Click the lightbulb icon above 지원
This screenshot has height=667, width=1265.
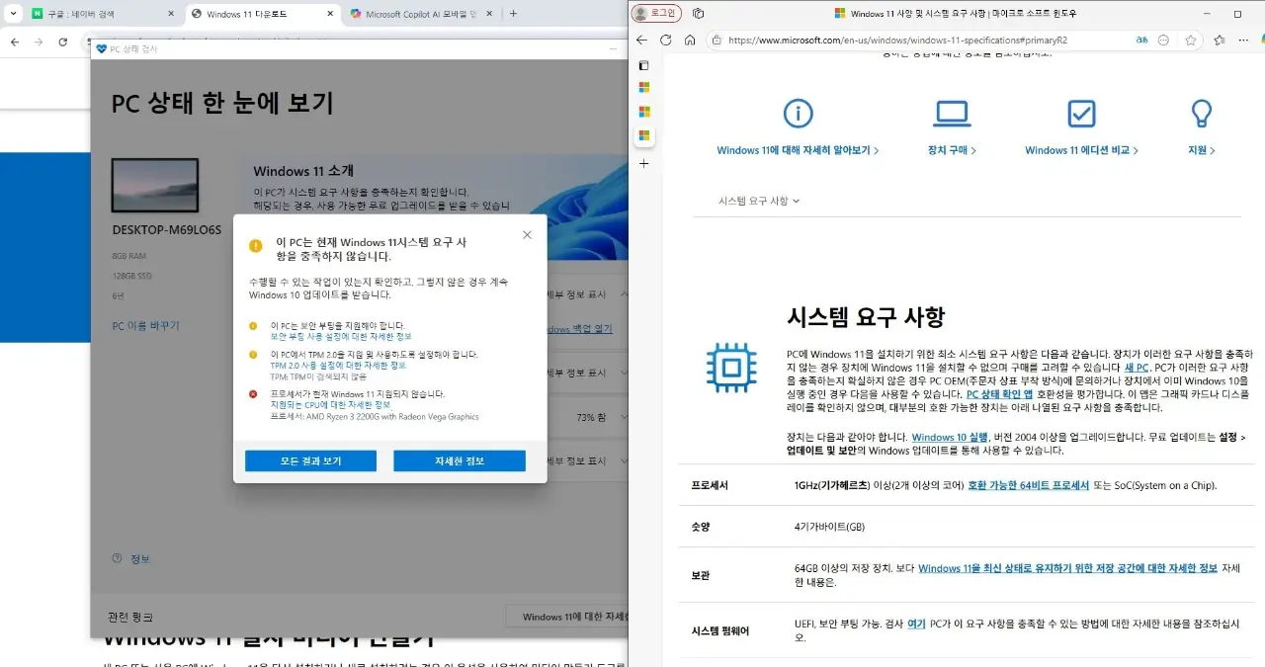tap(1201, 114)
